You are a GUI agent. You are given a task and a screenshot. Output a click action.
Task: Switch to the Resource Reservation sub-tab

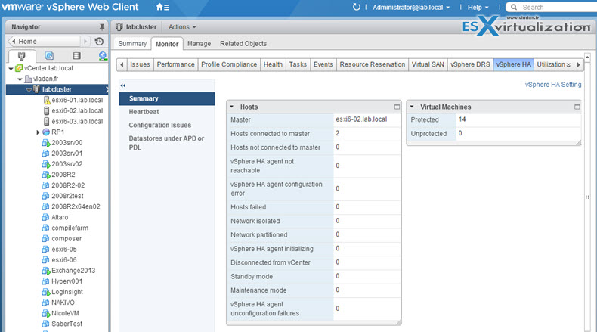pyautogui.click(x=373, y=64)
